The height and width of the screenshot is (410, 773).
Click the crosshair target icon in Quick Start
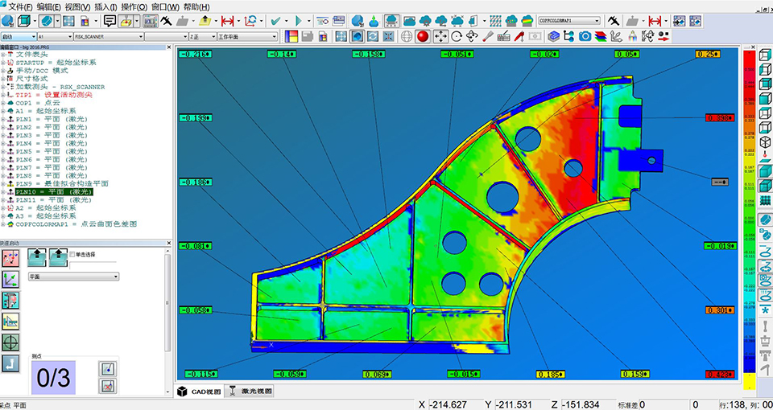coord(11,342)
